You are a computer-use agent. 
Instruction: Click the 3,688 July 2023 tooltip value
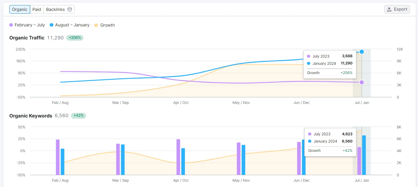(347, 56)
